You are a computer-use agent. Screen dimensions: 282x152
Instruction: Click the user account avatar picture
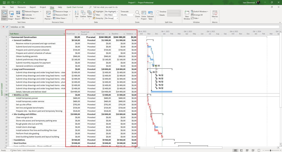258,2
